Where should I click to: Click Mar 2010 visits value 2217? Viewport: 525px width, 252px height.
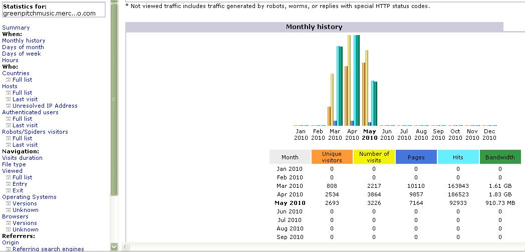(374, 186)
